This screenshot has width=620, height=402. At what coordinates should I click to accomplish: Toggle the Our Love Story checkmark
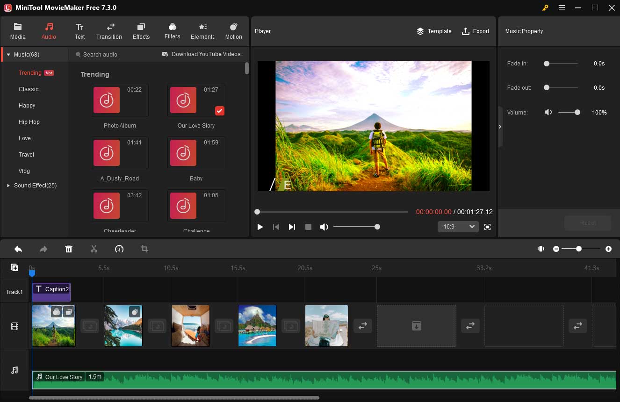pos(220,111)
